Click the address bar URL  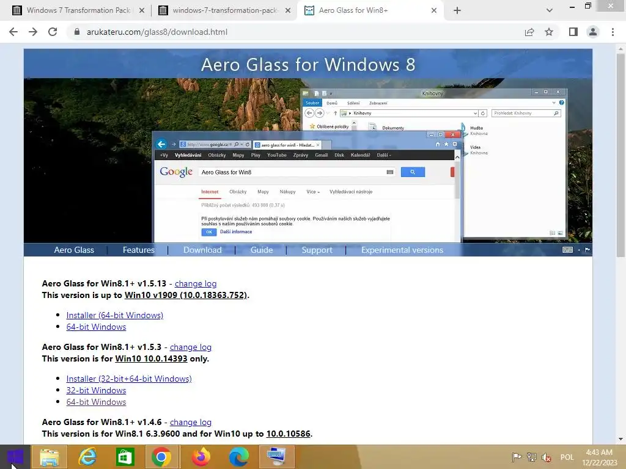point(157,32)
